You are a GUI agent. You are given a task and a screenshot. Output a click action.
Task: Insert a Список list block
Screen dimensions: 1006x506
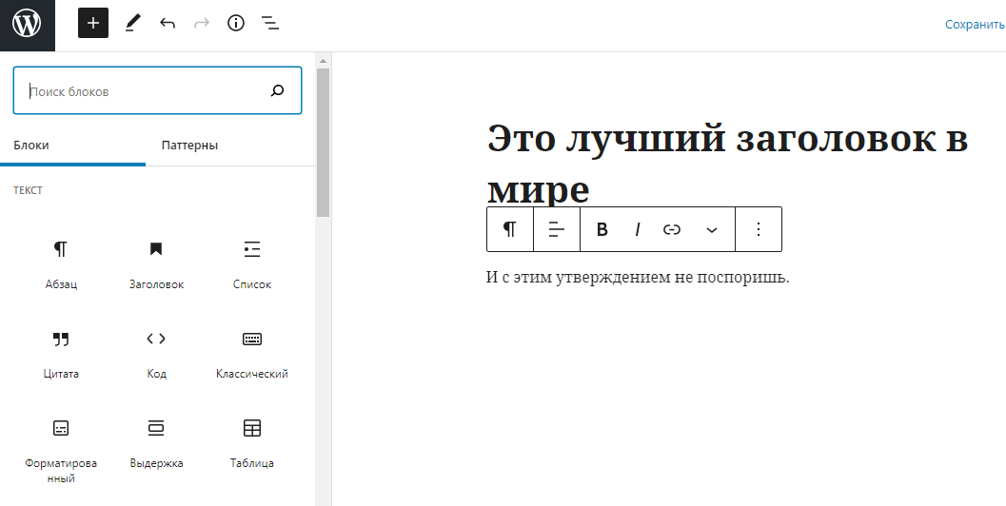click(252, 264)
